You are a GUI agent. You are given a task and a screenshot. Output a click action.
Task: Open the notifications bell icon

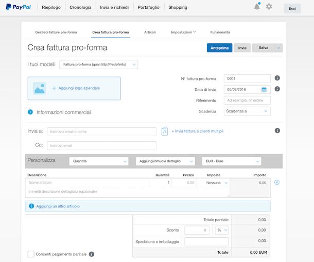[257, 7]
